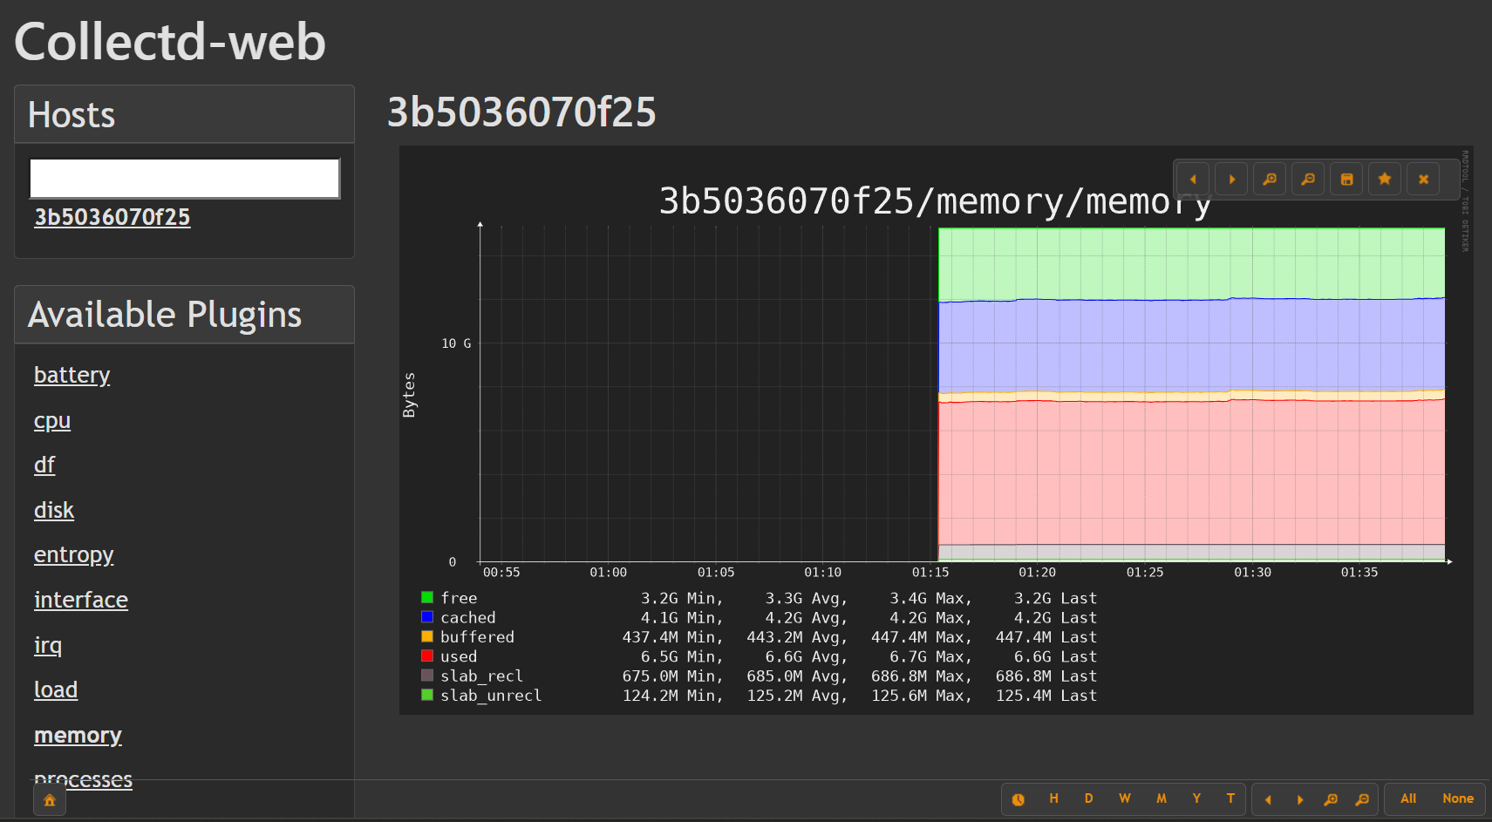Zoom out on the memory graph
The height and width of the screenshot is (822, 1492).
click(1308, 180)
